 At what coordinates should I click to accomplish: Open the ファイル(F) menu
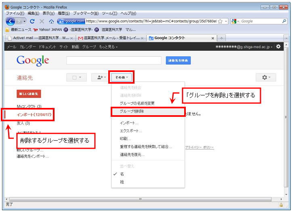15,13
